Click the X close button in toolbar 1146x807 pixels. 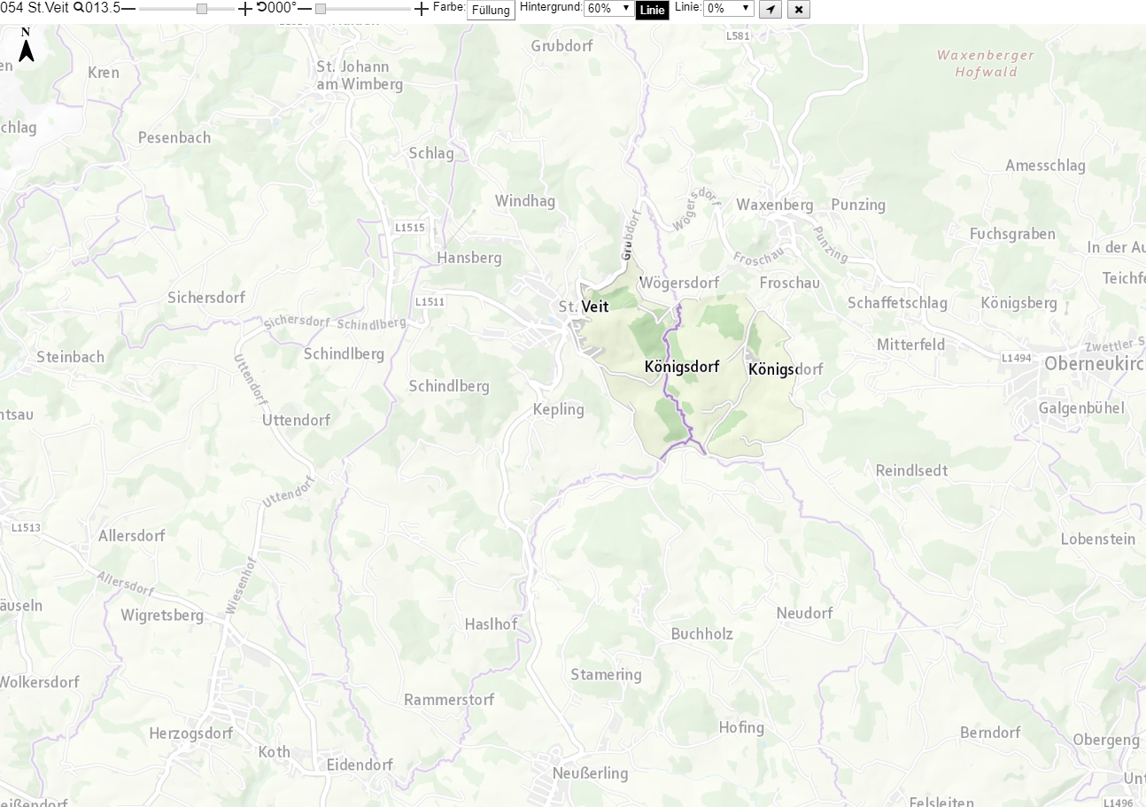pos(798,10)
